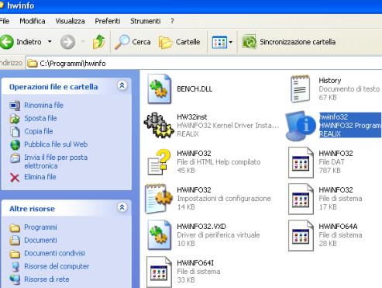Screen dimensions: 382x288
Task: Open Risorse di rete link
Action: 46,279
